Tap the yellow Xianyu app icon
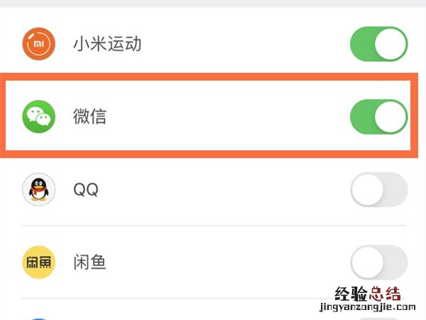The height and width of the screenshot is (320, 426). pos(39,262)
